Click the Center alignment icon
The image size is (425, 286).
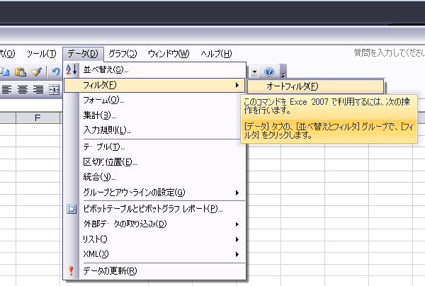click(23, 89)
